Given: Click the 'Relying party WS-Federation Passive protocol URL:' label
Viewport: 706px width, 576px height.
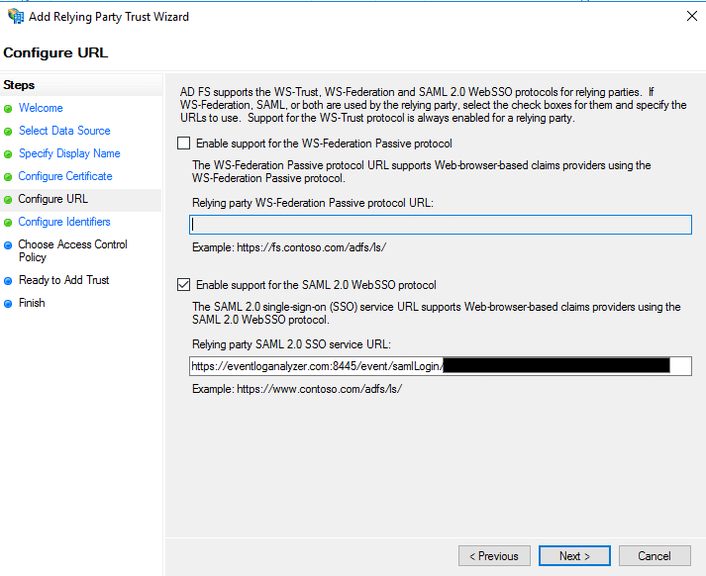Looking at the screenshot, I should tap(313, 203).
